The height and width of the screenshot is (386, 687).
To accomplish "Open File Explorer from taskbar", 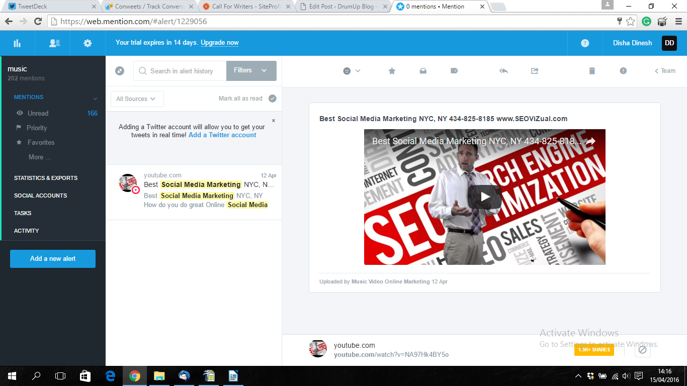I will [x=159, y=376].
